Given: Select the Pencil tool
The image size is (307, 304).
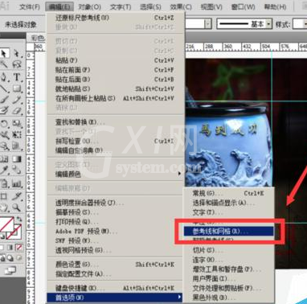Looking at the screenshot, I should tap(17, 100).
